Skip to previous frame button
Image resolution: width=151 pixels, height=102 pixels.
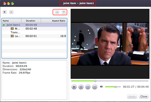coord(88,87)
